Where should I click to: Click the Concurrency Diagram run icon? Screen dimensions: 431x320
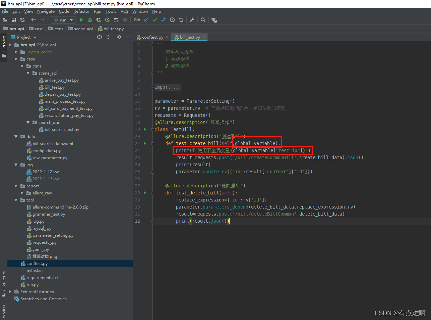[116, 20]
